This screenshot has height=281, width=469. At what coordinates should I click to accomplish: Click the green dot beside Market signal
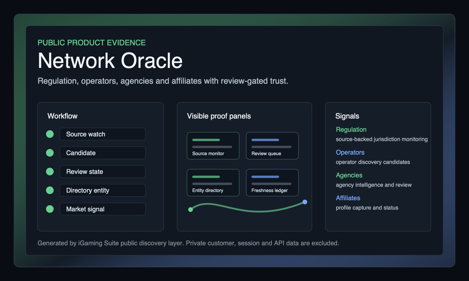[x=50, y=209]
